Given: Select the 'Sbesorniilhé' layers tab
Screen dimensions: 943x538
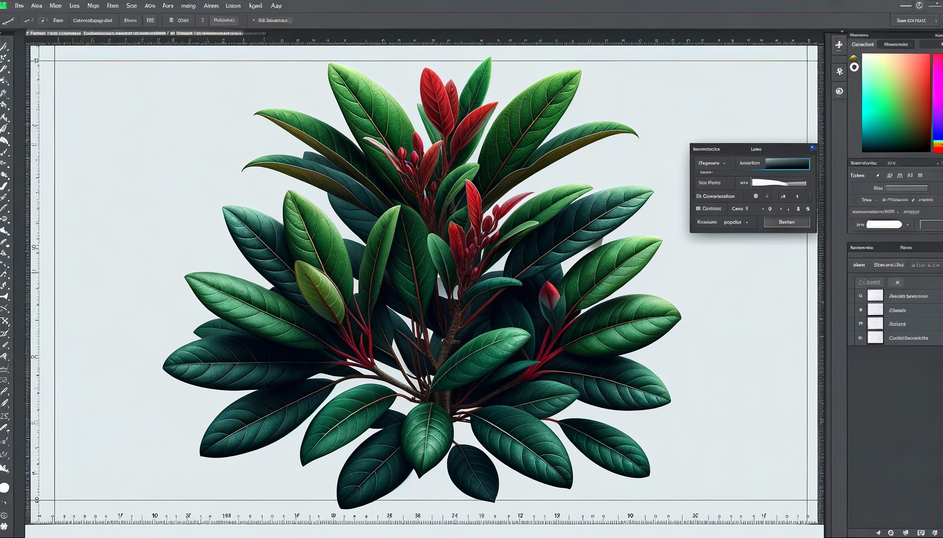Looking at the screenshot, I should pos(888,265).
